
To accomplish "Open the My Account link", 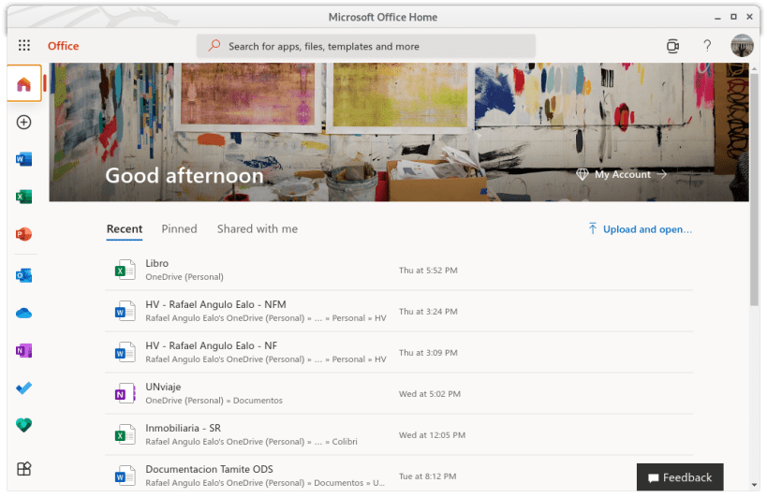I will coord(622,174).
